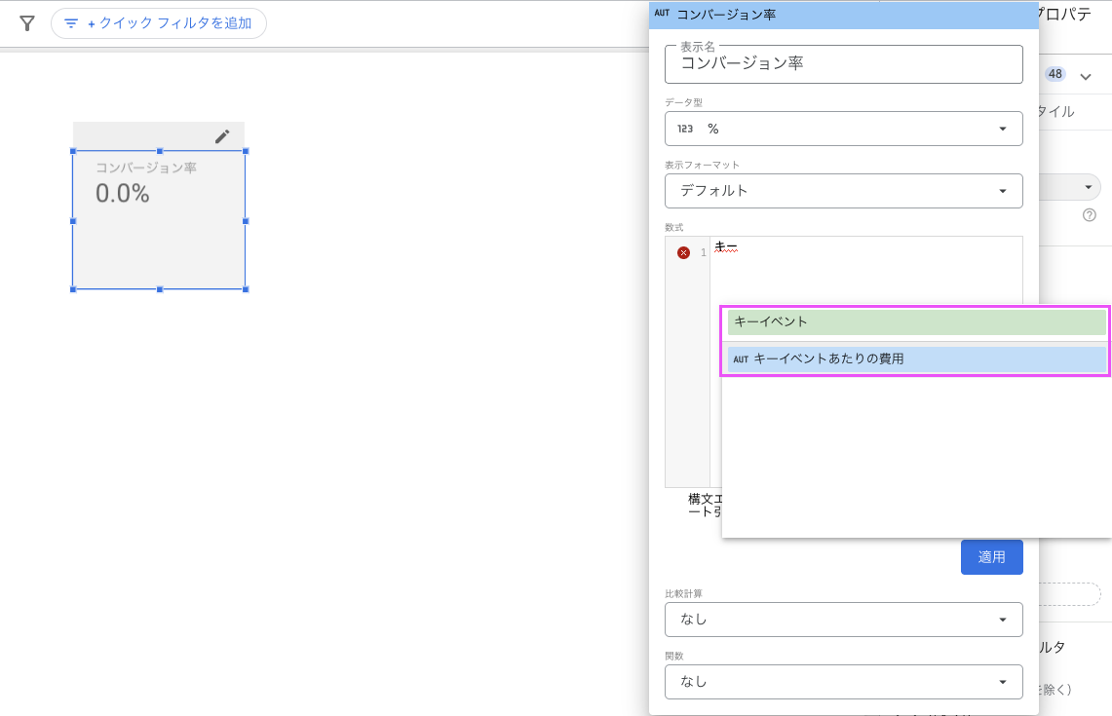Add a quick filter
1112x716 pixels.
(x=159, y=23)
